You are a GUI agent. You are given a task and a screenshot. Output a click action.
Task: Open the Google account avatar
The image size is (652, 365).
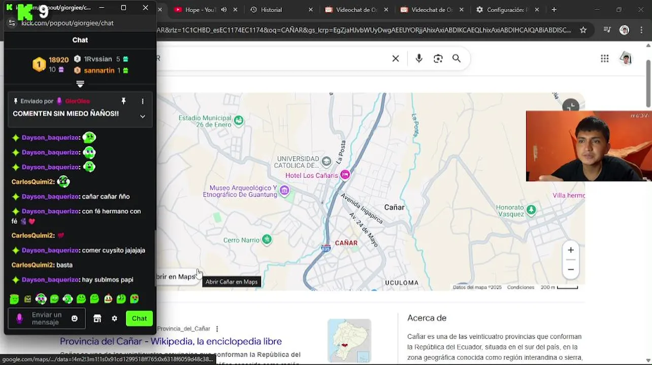(x=626, y=58)
